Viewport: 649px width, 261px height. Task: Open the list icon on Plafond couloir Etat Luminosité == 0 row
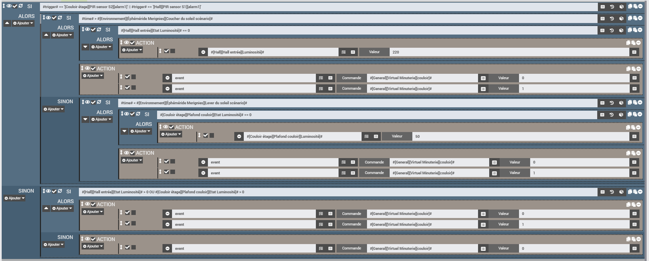coord(602,115)
